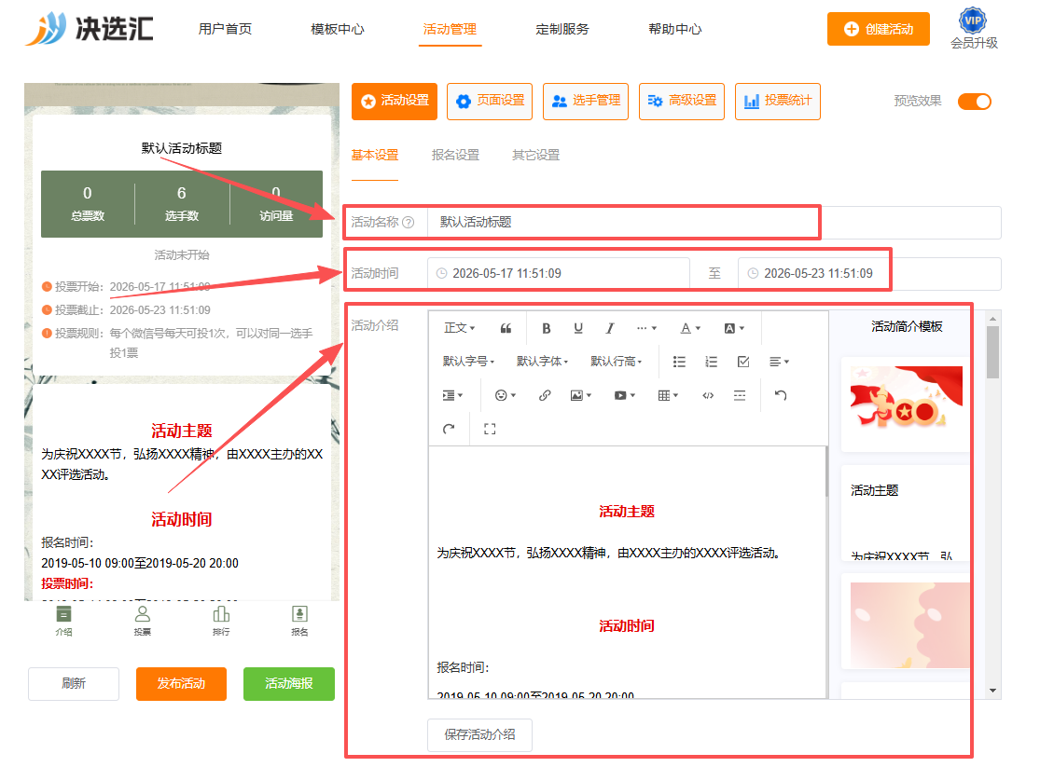Click the 创建活动 button
Image resolution: width=1040 pixels, height=767 pixels.
point(878,29)
